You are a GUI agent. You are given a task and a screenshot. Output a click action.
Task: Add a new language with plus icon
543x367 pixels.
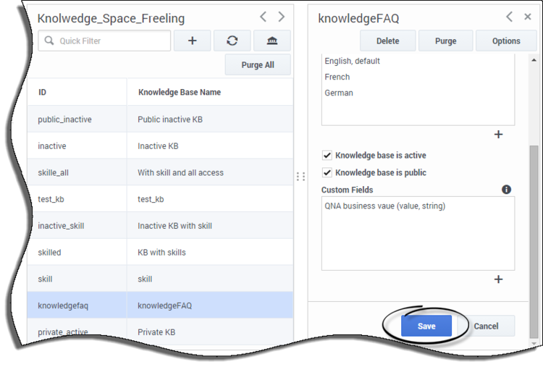[498, 135]
